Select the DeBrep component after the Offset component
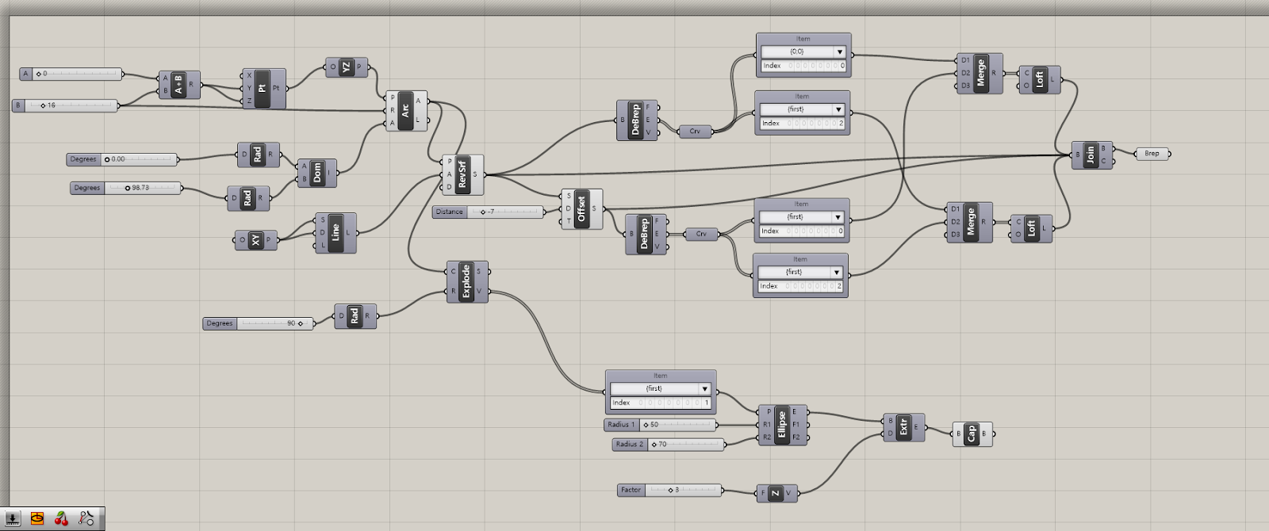 pyautogui.click(x=646, y=235)
